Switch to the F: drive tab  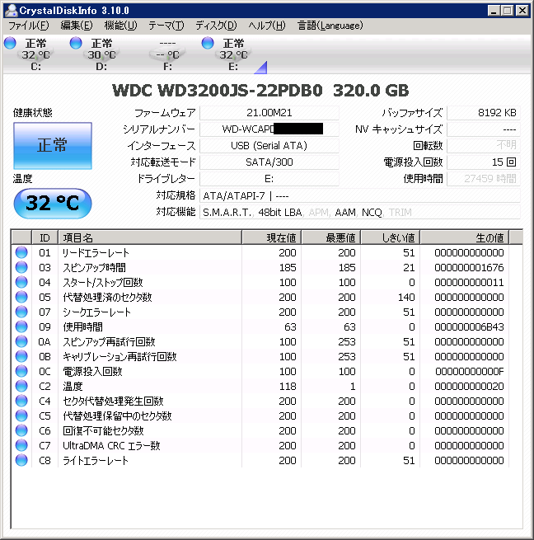[167, 54]
